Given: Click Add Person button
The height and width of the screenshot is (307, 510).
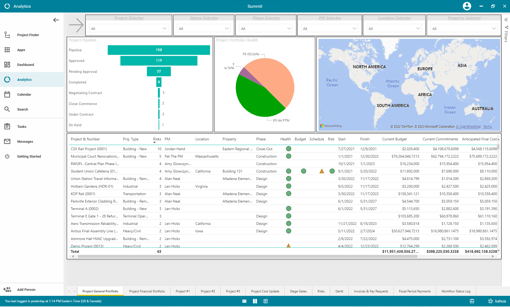Looking at the screenshot, I should point(26,289).
